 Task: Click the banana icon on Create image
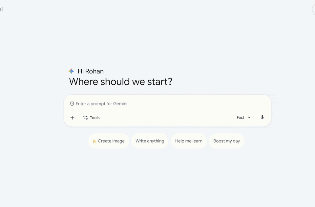click(94, 141)
